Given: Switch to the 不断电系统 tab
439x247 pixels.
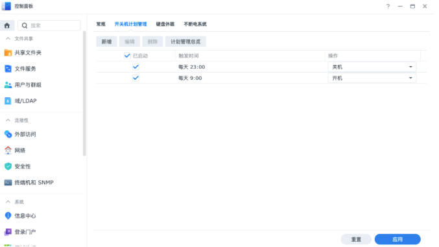Looking at the screenshot, I should tap(195, 24).
